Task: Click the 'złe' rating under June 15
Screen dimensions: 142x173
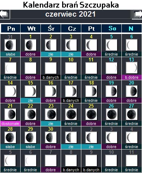Action: click(30, 100)
